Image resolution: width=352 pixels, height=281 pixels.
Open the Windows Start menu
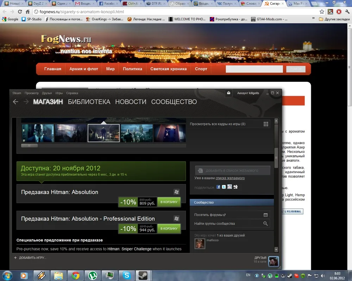pyautogui.click(x=7, y=275)
